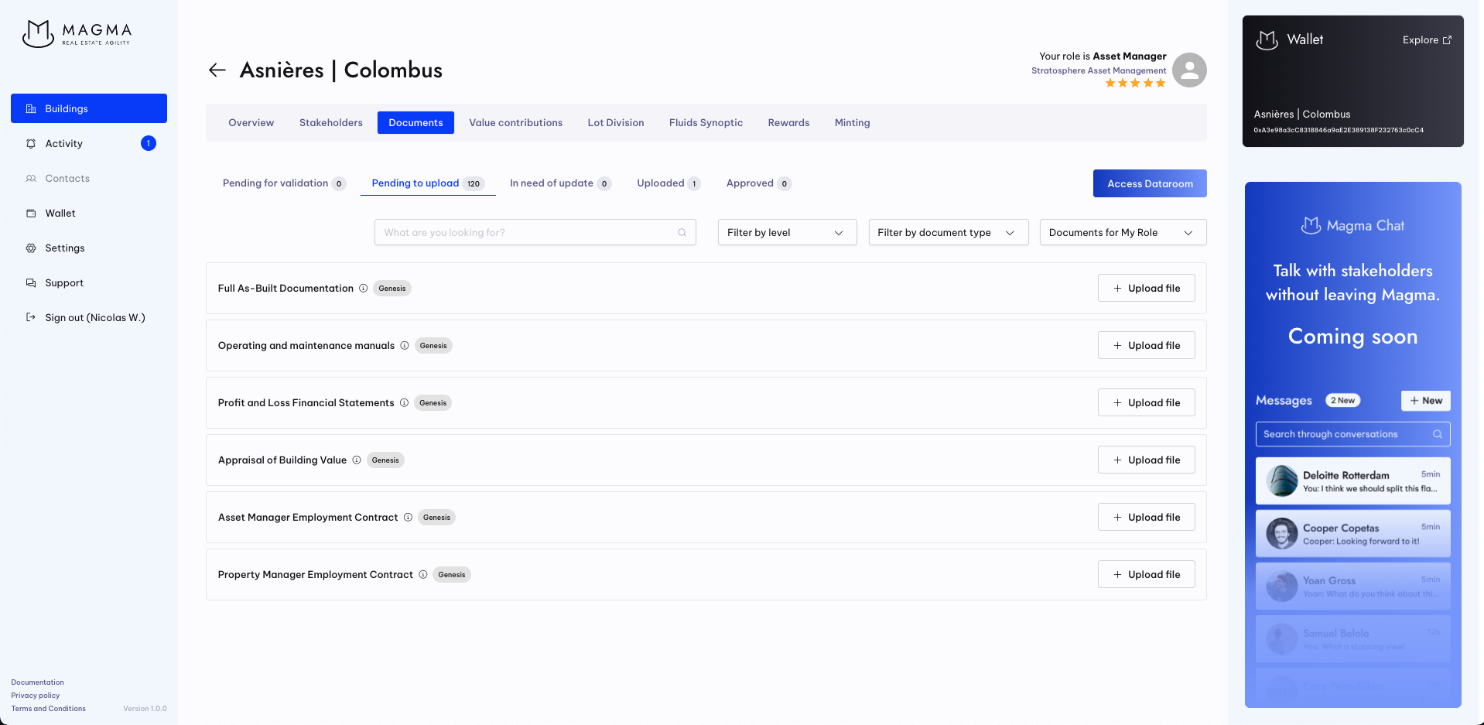This screenshot has height=725, width=1484.
Task: Click info icon beside Appraisal of Building Value
Action: coord(357,460)
